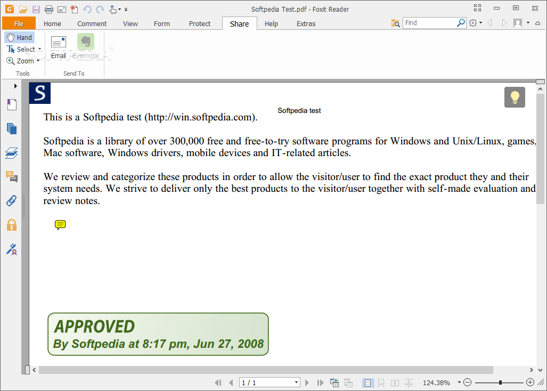Viewport: 547px width, 391px height.
Task: Click the vertical scrollbar thumb
Action: pos(540,149)
